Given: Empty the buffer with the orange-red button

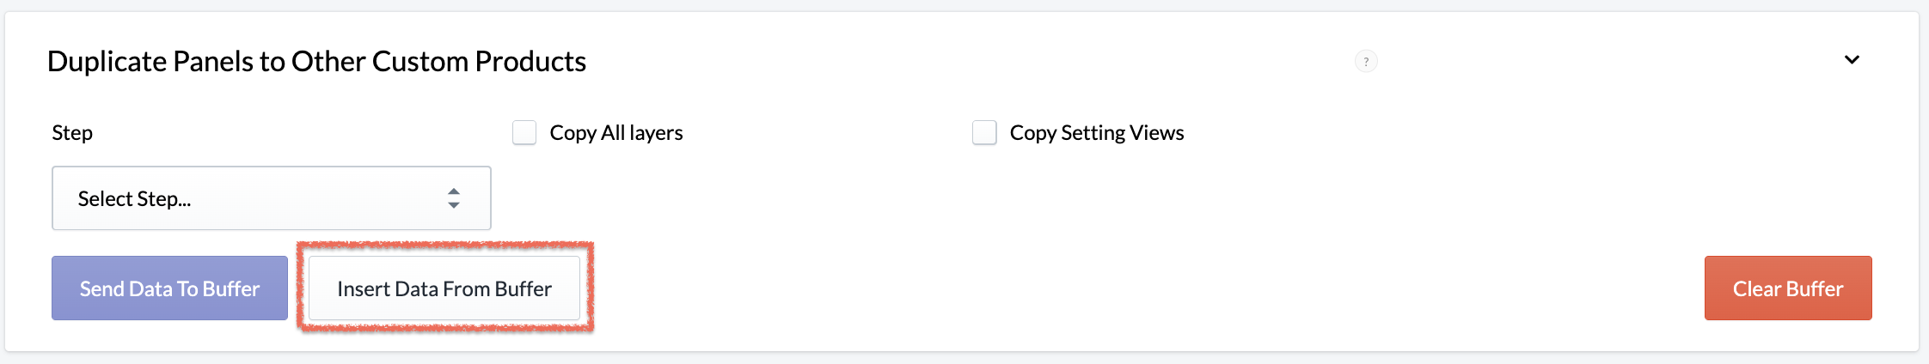Looking at the screenshot, I should pos(1788,288).
